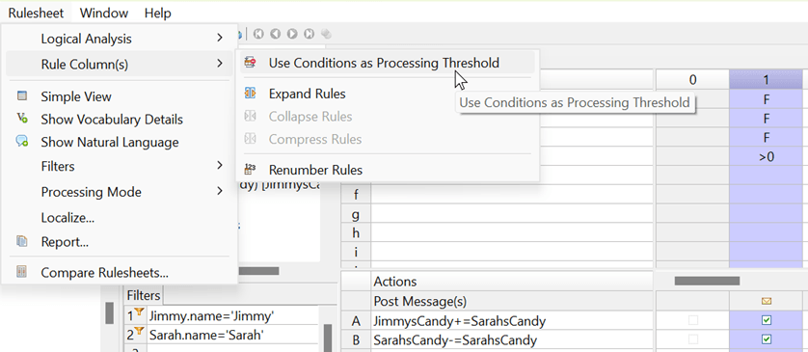Click the next arrow toolbar icon
808x352 pixels.
tap(292, 35)
